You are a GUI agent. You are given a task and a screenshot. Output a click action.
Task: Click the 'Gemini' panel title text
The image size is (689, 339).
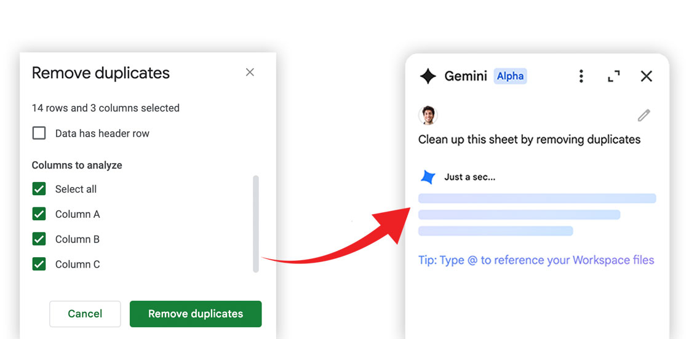pos(466,76)
